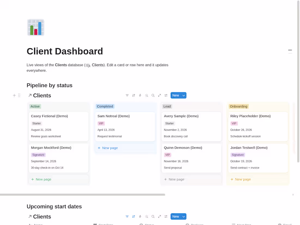Open the Clients database link in description

98,65
